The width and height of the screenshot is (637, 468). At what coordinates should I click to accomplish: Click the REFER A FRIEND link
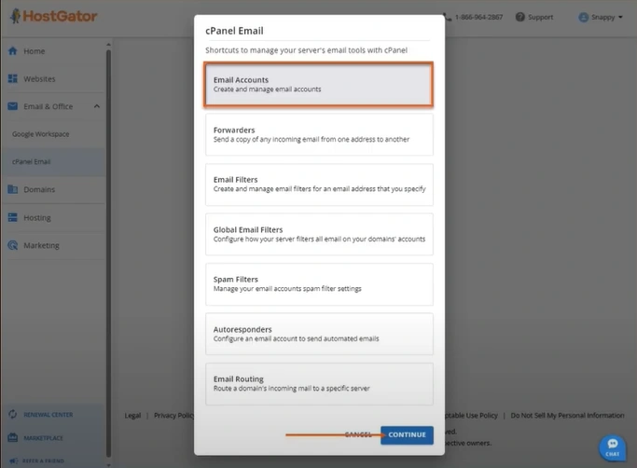[43, 461]
